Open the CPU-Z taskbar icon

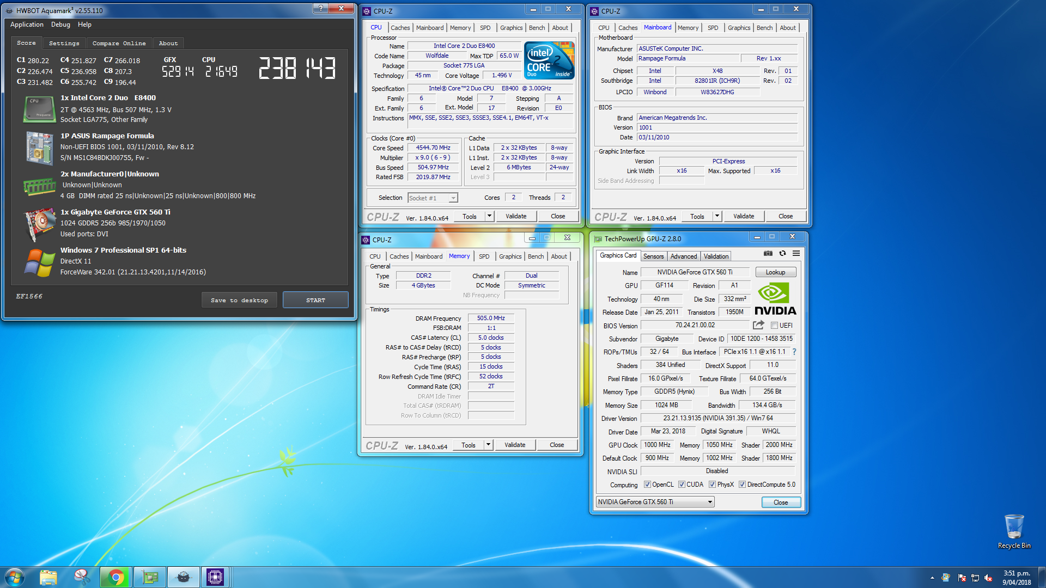215,577
